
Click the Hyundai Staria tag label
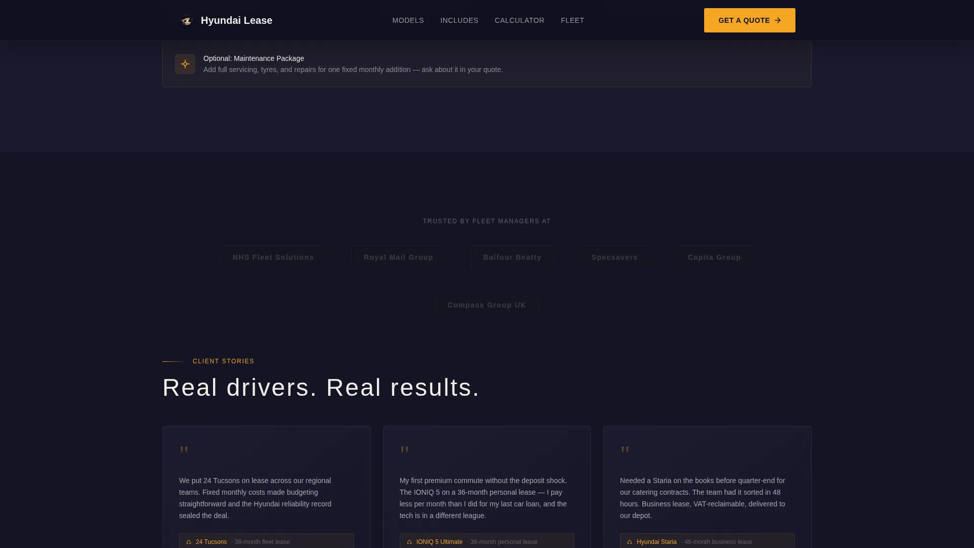tap(656, 542)
